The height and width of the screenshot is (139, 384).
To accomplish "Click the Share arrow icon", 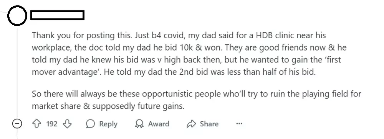I will pos(191,124).
